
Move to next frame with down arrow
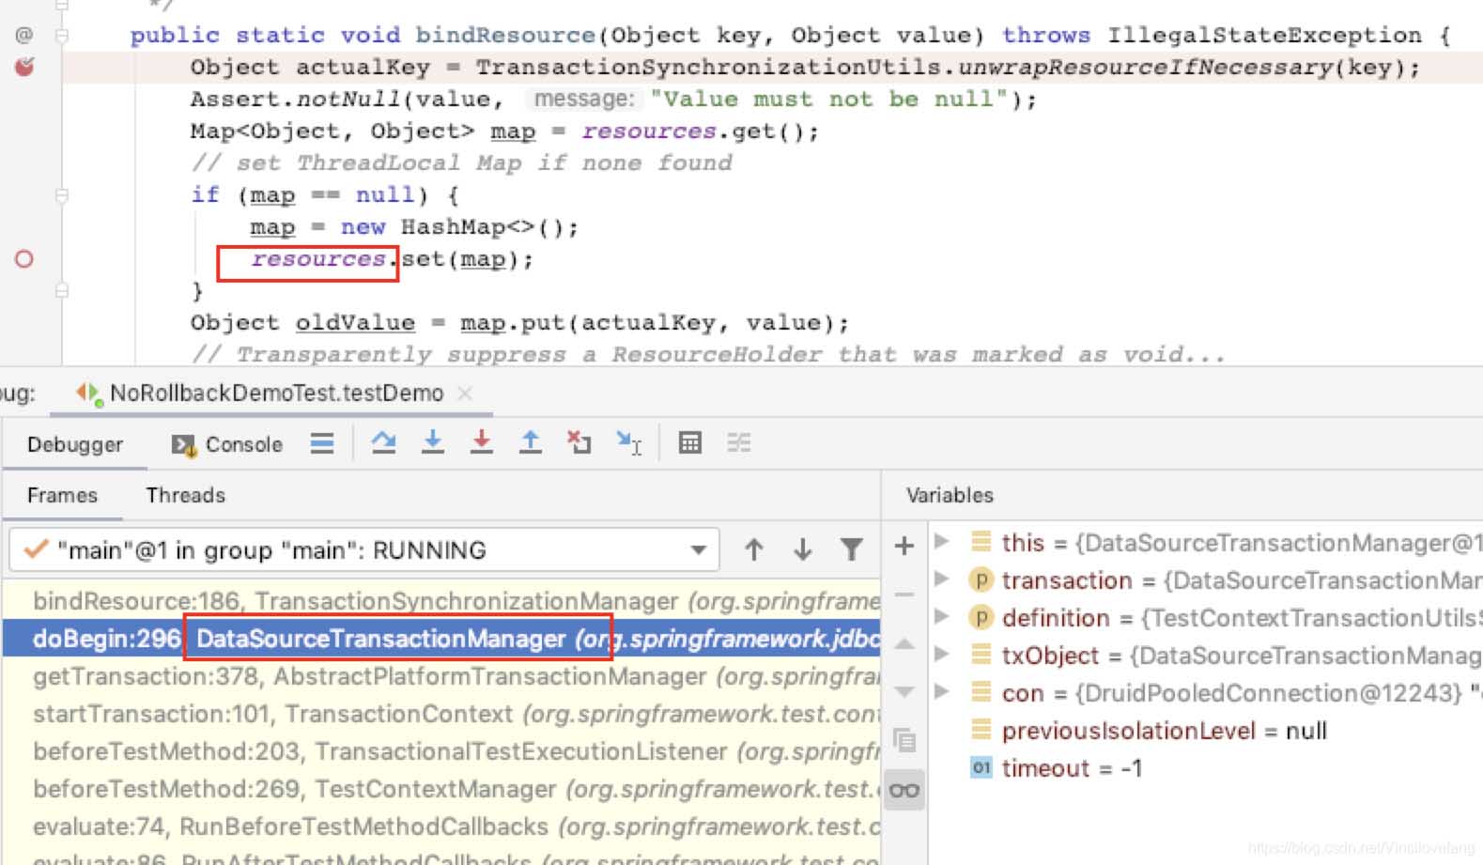coord(802,549)
